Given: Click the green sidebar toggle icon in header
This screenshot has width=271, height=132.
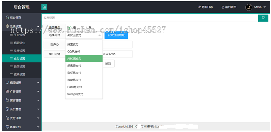Looking at the screenshot, I should [44, 7].
